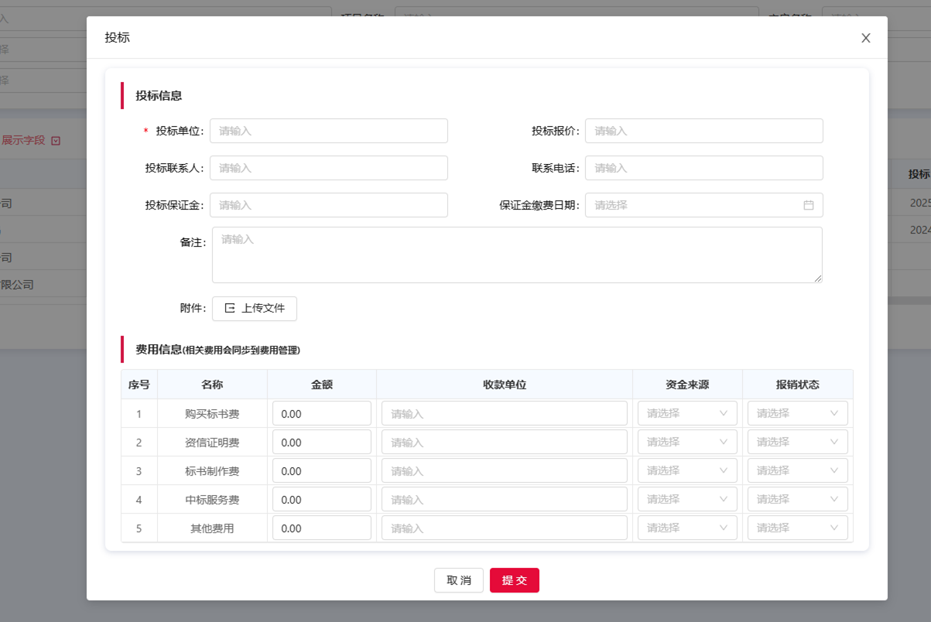Click the 收款单位 field for 购买标书费
The image size is (931, 622).
click(x=503, y=412)
